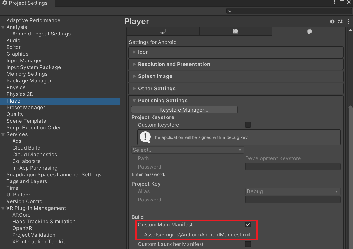Expand the Icon section
Image resolution: width=353 pixels, height=249 pixels.
coord(236,52)
